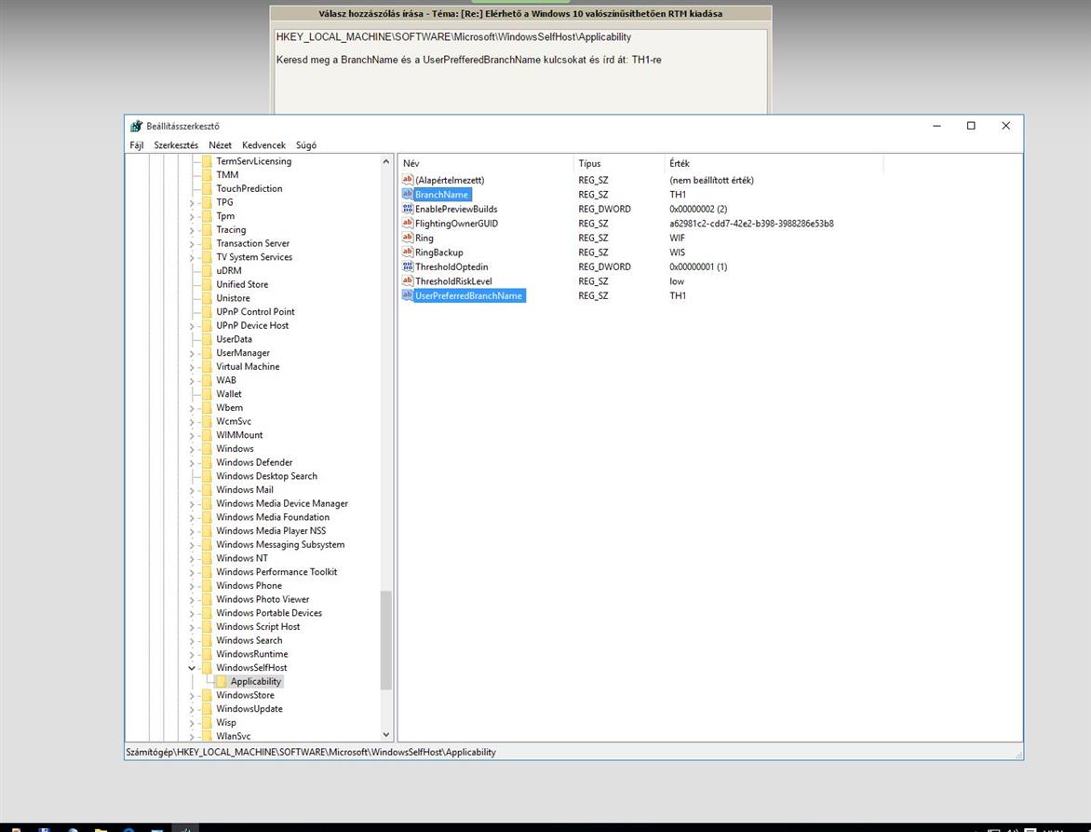This screenshot has width=1091, height=832.
Task: Click the folder icon of Windows Desktop Search
Action: [207, 476]
